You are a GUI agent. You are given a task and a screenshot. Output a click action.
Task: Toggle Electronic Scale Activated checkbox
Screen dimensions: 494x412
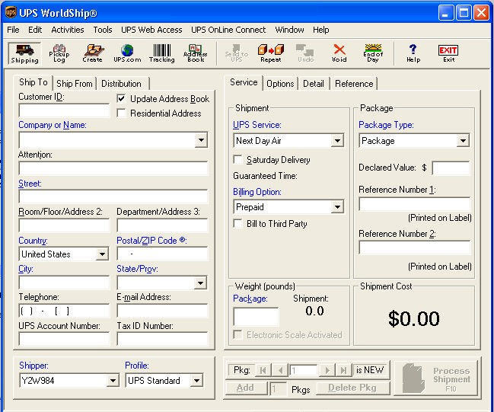click(x=237, y=334)
